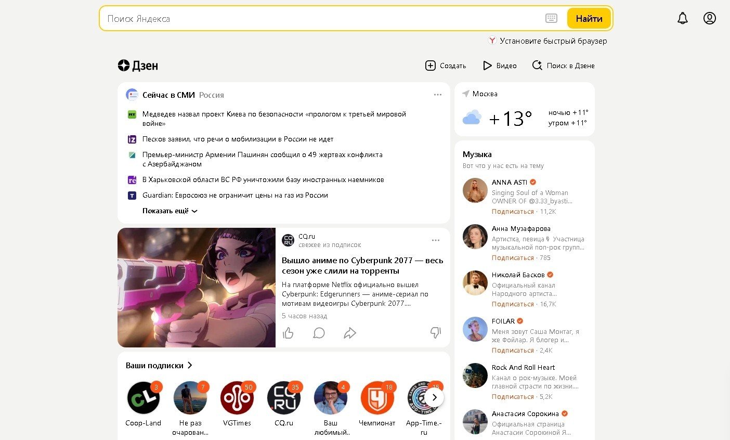Screen dimensions: 730x440
Task: Open the Видео section
Action: [x=500, y=66]
